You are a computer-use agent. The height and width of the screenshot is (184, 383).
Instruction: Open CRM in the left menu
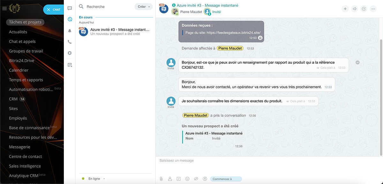[x=13, y=99]
